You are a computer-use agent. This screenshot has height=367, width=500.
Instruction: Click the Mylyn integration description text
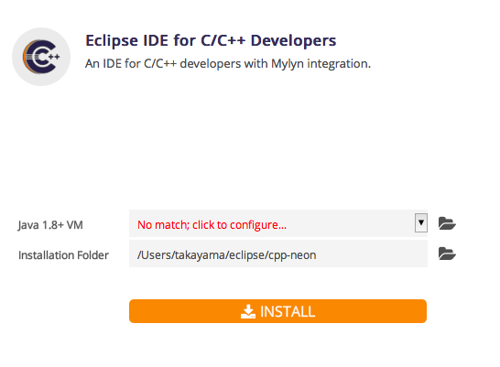click(228, 64)
